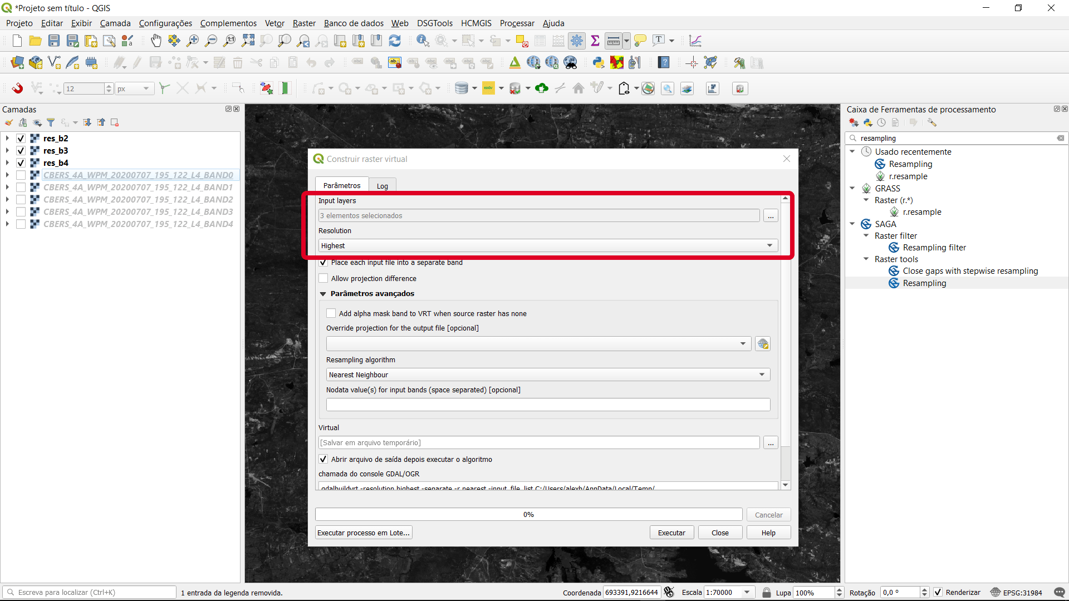Click the Open Project folder icon
This screenshot has width=1069, height=601.
tap(36, 41)
